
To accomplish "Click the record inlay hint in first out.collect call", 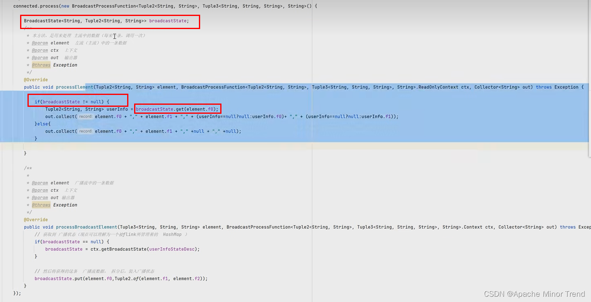I will click(85, 116).
